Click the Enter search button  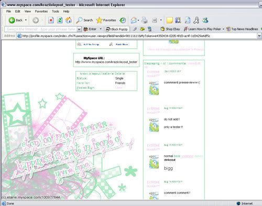pos(90,29)
